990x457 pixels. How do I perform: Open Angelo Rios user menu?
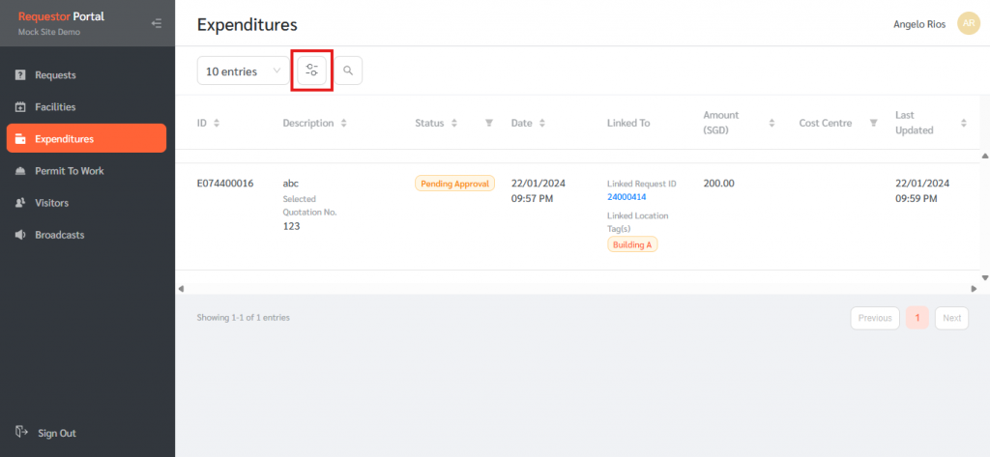(920, 24)
